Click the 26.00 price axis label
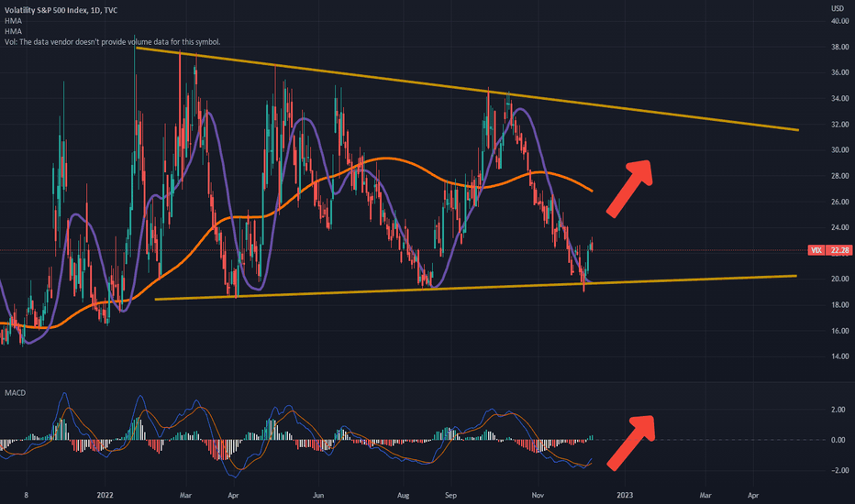Image resolution: width=855 pixels, height=504 pixels. 839,203
